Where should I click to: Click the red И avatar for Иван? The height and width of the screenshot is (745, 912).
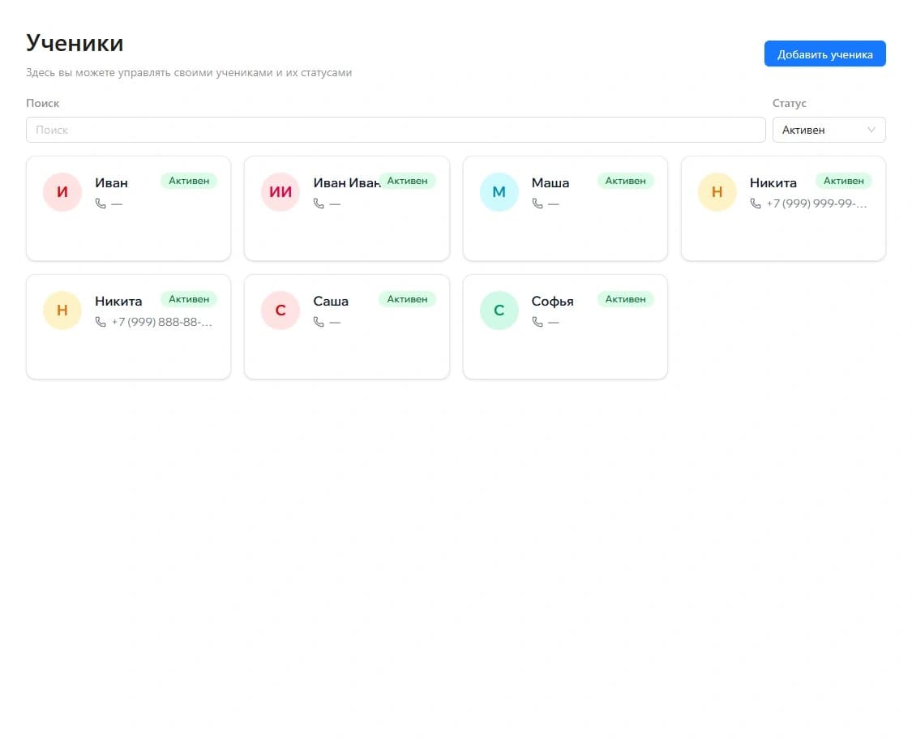(62, 192)
